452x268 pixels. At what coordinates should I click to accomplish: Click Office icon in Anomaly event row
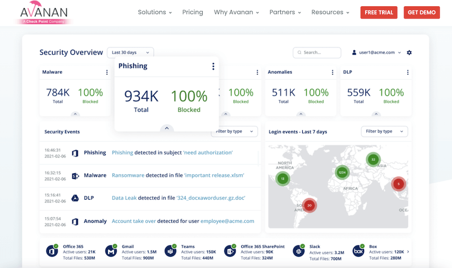pos(75,221)
